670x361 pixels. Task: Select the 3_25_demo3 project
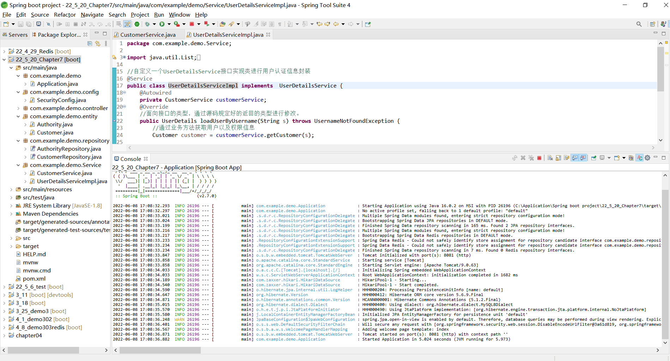(x=41, y=311)
